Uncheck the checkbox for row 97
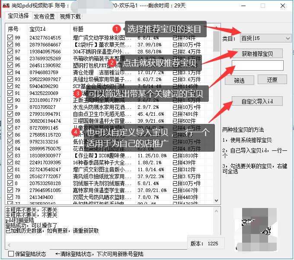Image resolution: width=294 pixels, height=260 pixels. pos(10,52)
